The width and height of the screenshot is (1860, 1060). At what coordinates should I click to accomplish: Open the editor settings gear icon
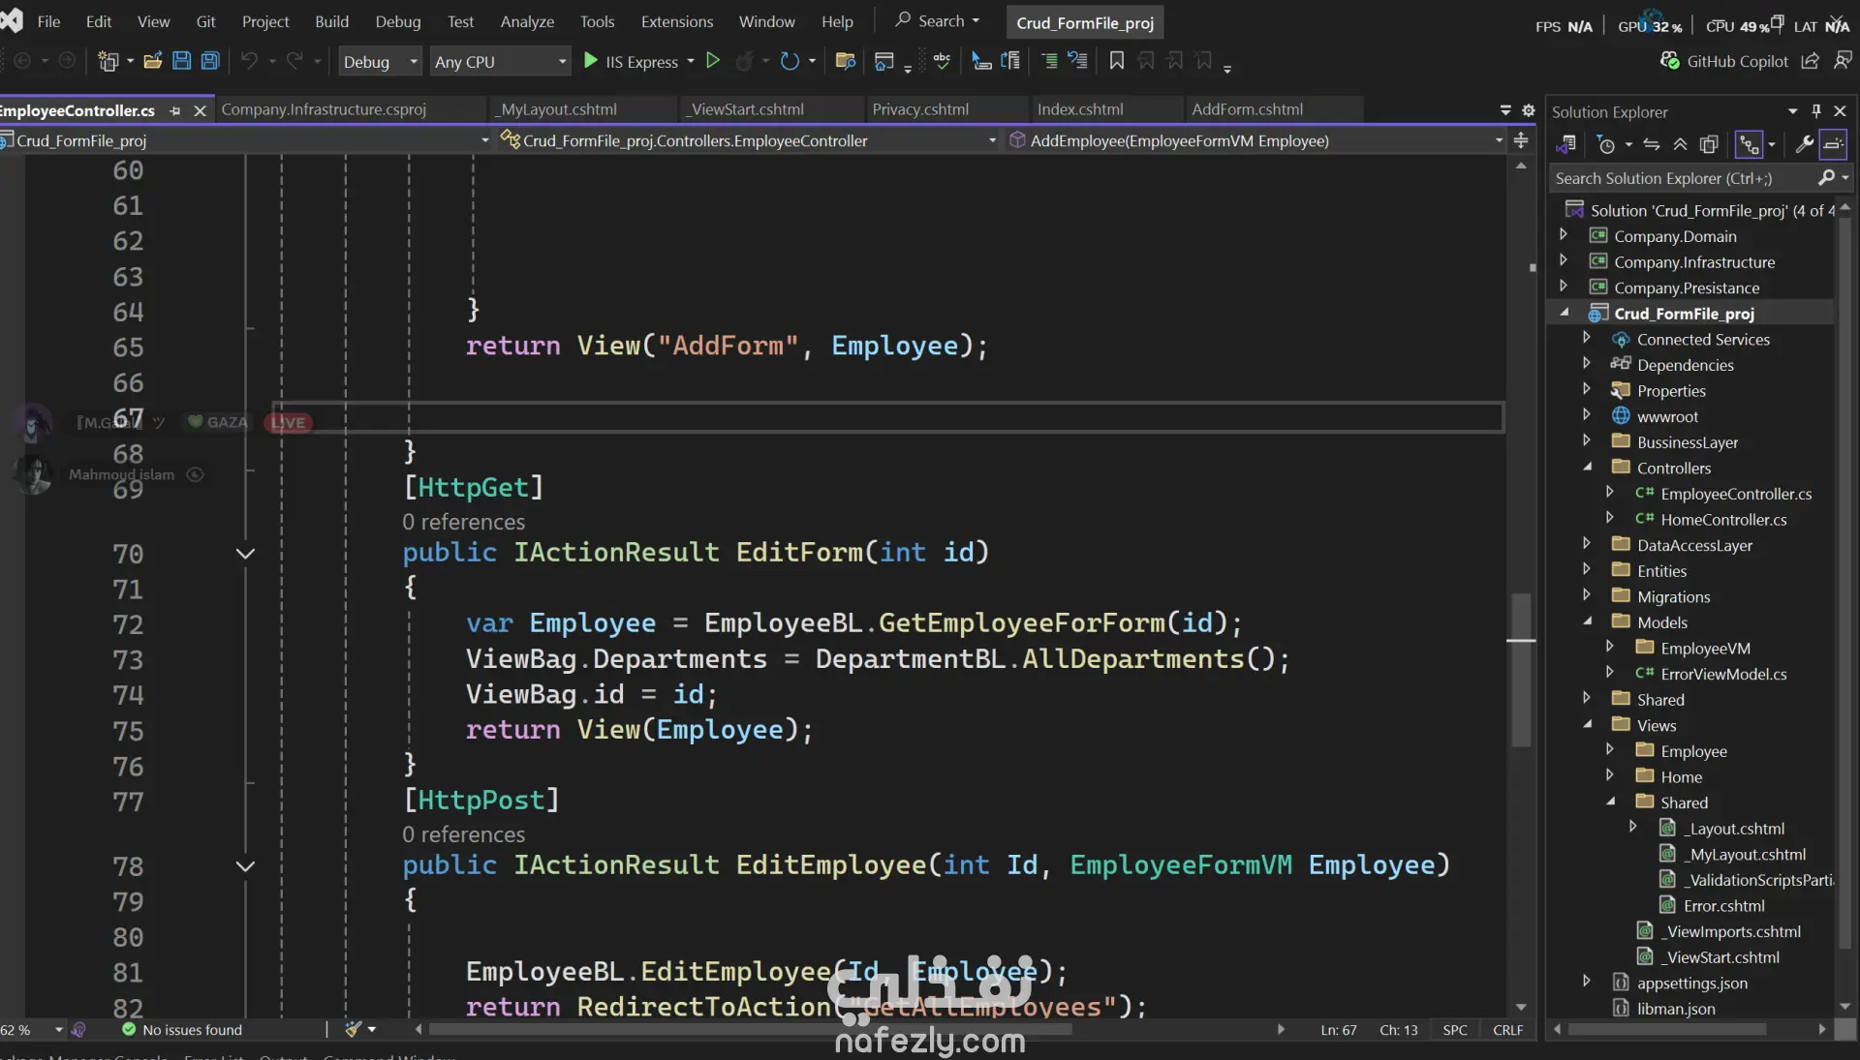[x=1529, y=110]
